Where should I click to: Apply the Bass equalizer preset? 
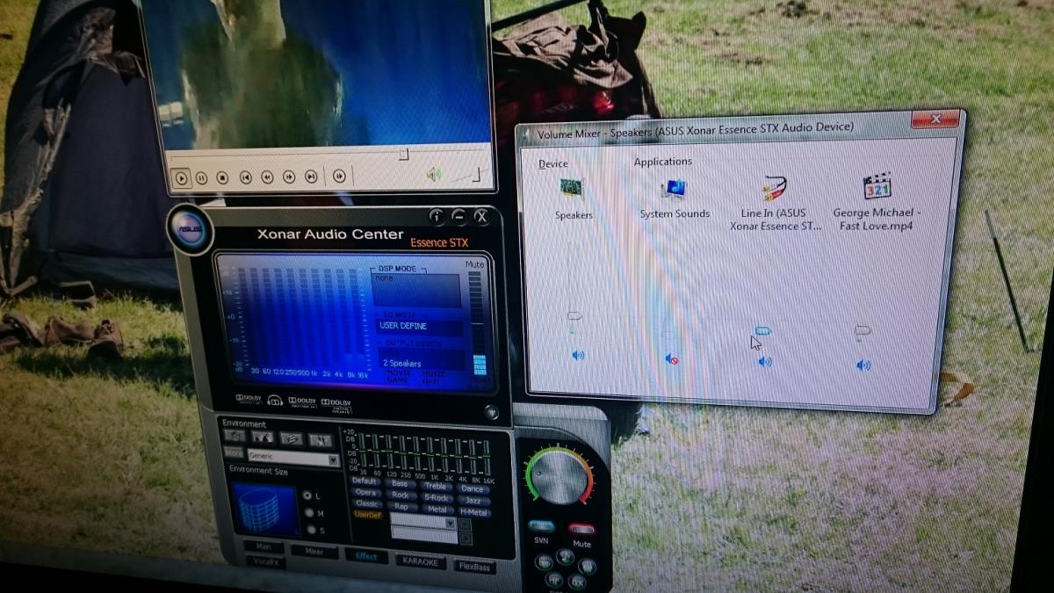(x=400, y=483)
